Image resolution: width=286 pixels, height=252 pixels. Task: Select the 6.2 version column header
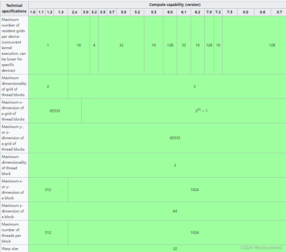point(198,12)
